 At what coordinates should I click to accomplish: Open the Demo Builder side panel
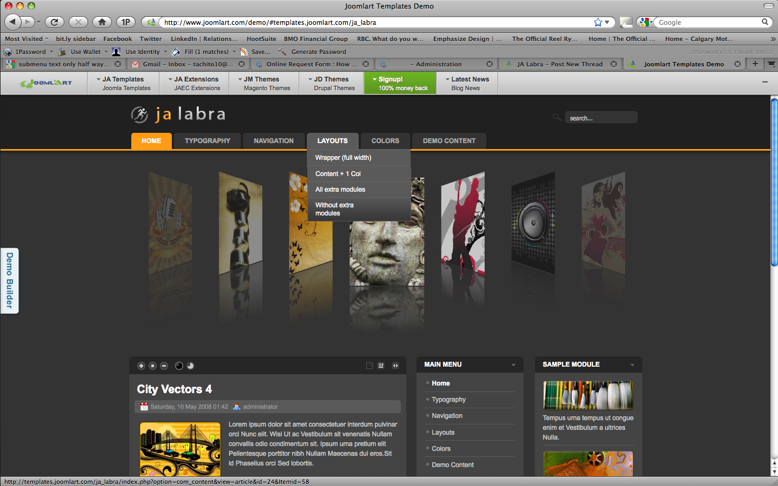pos(9,280)
